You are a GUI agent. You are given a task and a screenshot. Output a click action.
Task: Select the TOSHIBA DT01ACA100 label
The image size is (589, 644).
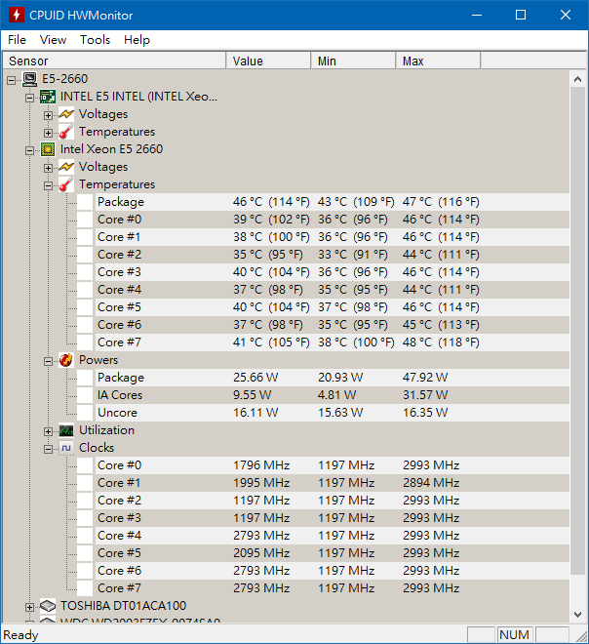coord(123,606)
